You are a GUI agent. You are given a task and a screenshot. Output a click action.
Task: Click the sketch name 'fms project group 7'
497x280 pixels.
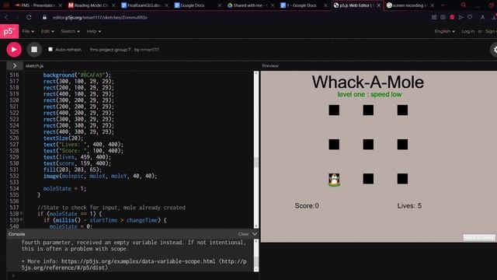point(110,50)
